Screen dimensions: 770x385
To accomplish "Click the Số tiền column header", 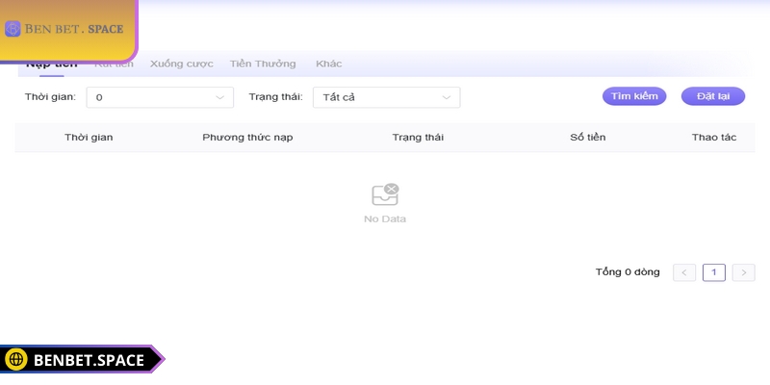I will (588, 138).
